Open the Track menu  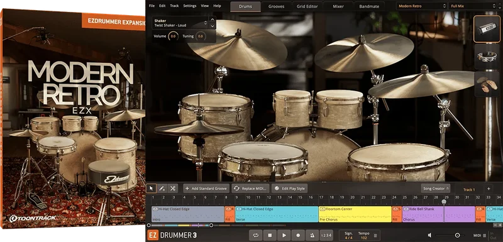175,6
